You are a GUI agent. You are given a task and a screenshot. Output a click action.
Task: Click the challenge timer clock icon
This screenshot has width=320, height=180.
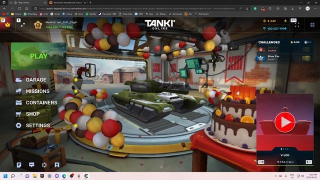(305, 42)
